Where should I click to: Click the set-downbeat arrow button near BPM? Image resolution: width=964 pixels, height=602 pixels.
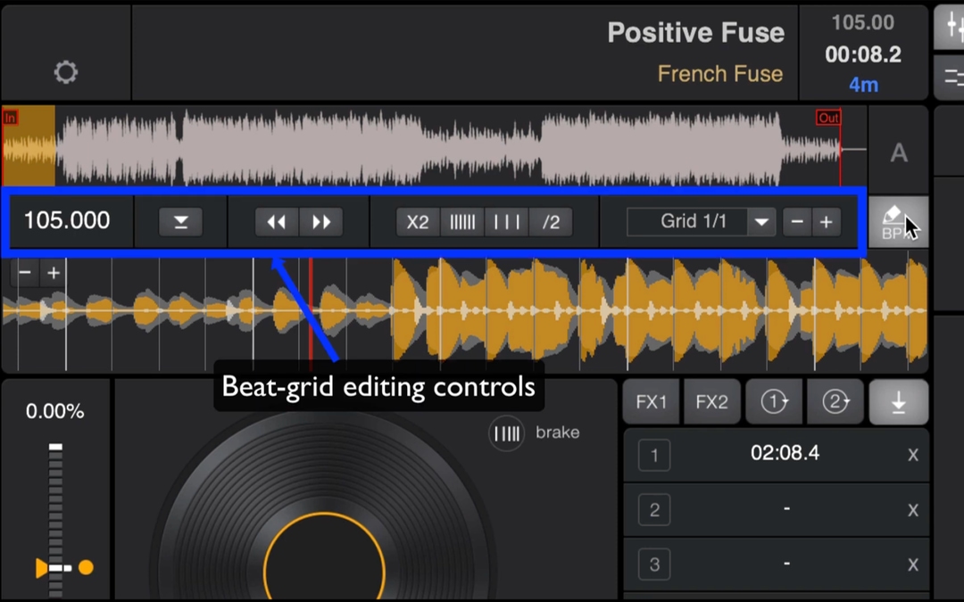(x=179, y=222)
